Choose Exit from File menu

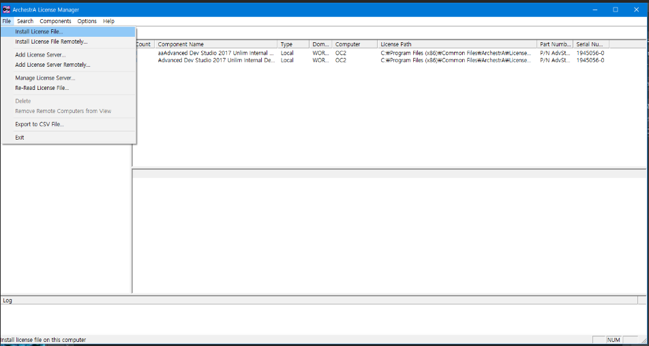pos(68,138)
